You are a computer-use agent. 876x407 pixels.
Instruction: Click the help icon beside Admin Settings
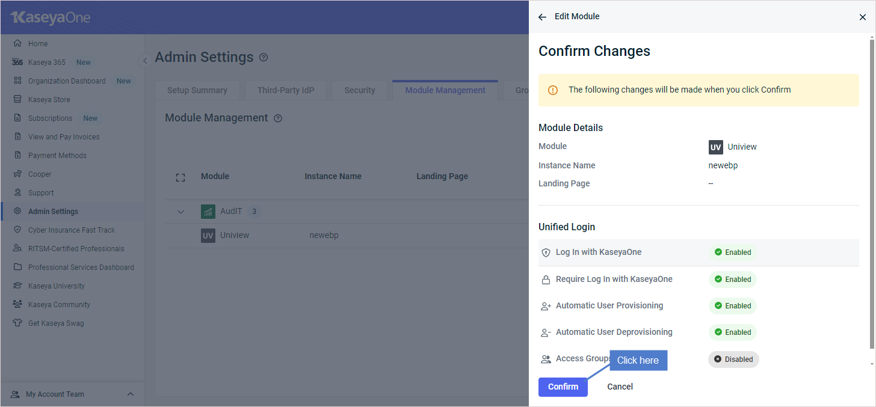point(264,58)
